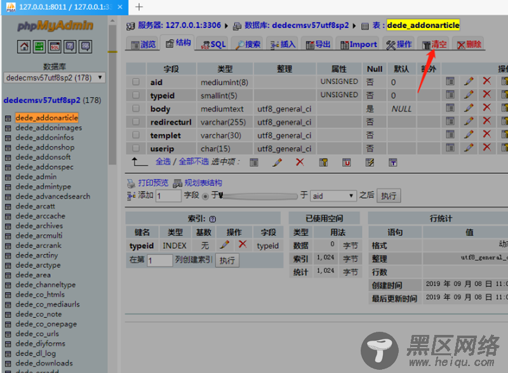The width and height of the screenshot is (508, 373).
Task: Delete the aid field red X
Action: [486, 81]
